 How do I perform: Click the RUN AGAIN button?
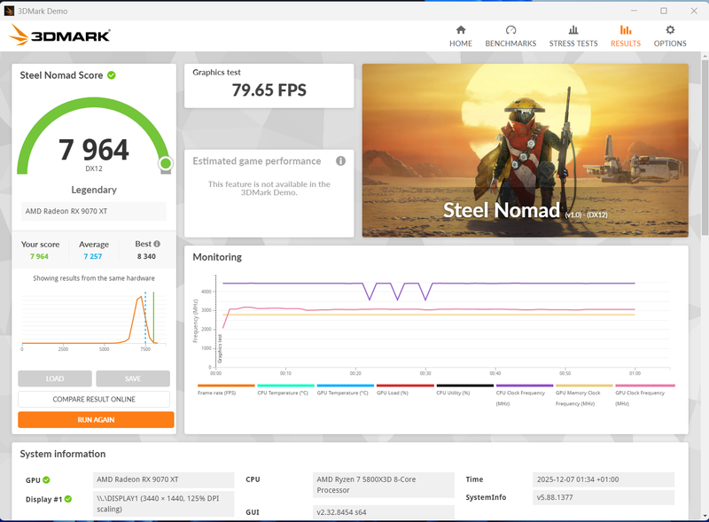tap(96, 420)
